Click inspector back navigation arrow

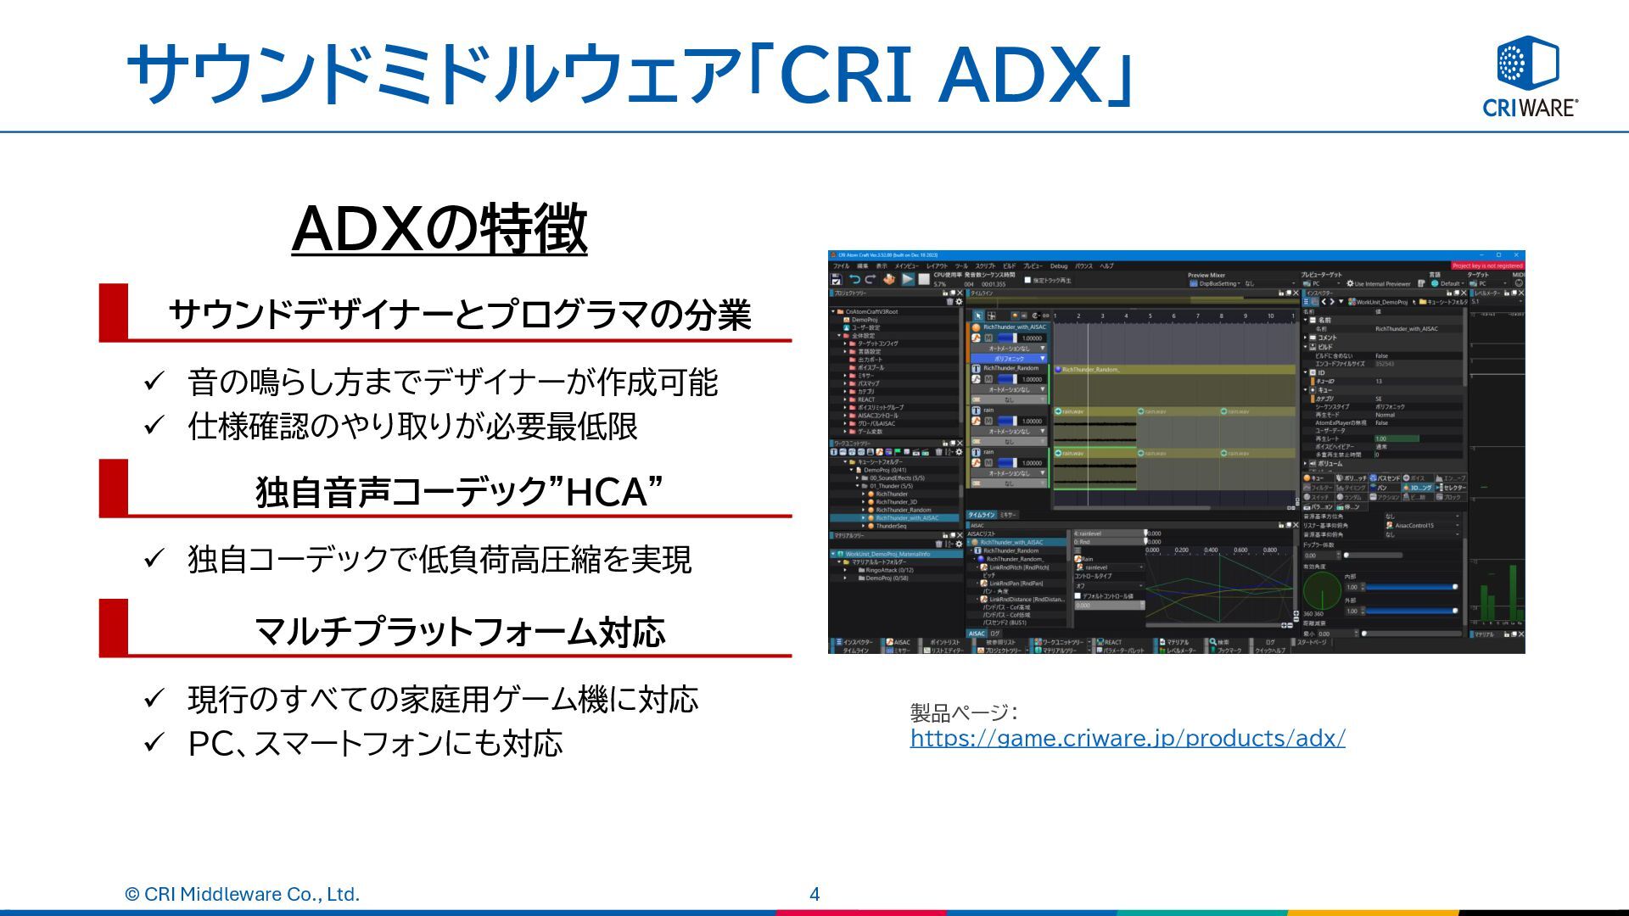[x=1323, y=302]
